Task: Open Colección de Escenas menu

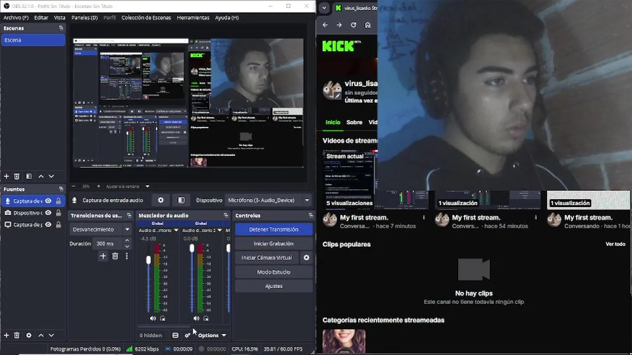Action: pyautogui.click(x=146, y=17)
